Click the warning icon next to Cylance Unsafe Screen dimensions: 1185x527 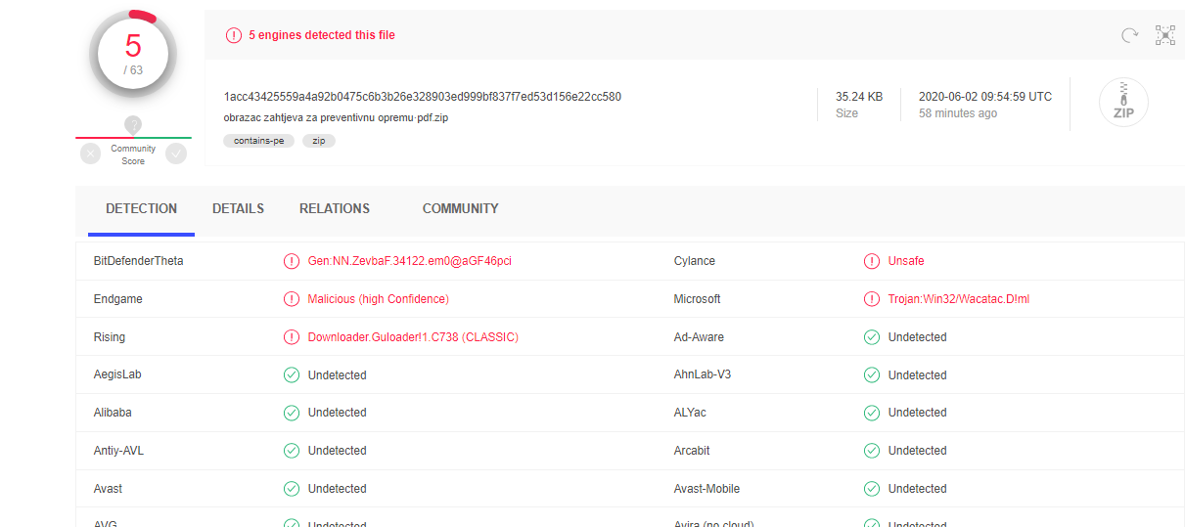[871, 261]
